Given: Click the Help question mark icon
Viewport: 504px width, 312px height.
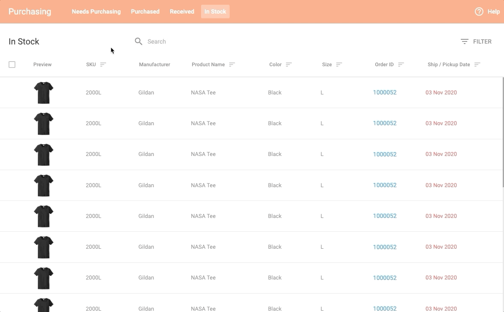Looking at the screenshot, I should (x=478, y=12).
